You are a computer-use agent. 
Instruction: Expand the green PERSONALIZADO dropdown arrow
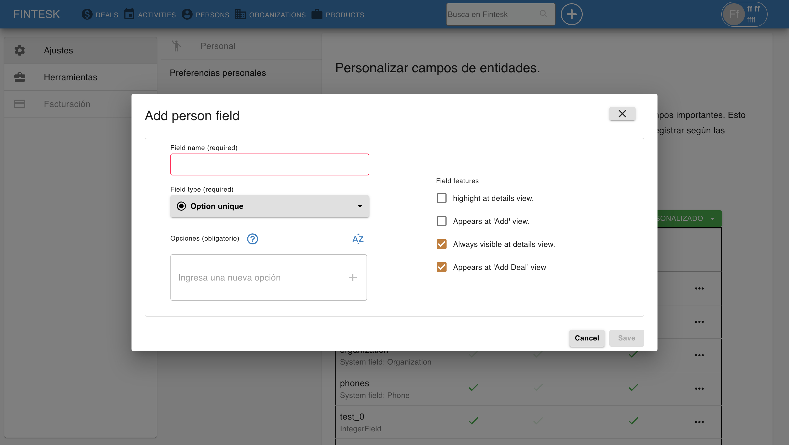tap(712, 218)
